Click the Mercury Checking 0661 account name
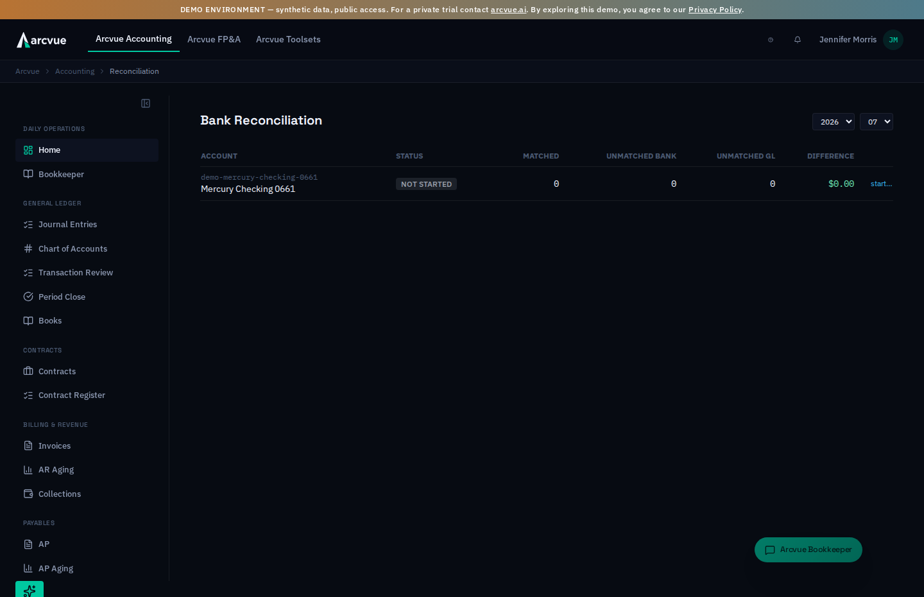The height and width of the screenshot is (597, 924). 248,189
